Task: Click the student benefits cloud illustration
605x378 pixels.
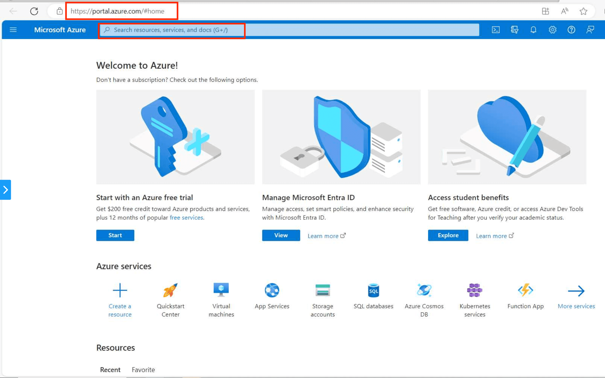Action: (507, 137)
